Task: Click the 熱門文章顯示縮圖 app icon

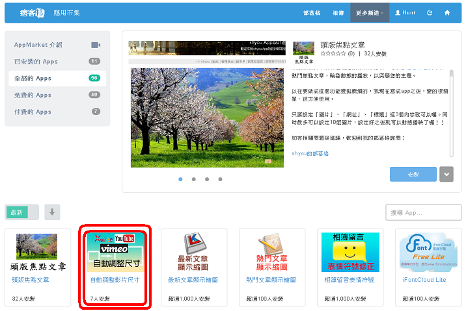Action: tap(271, 253)
